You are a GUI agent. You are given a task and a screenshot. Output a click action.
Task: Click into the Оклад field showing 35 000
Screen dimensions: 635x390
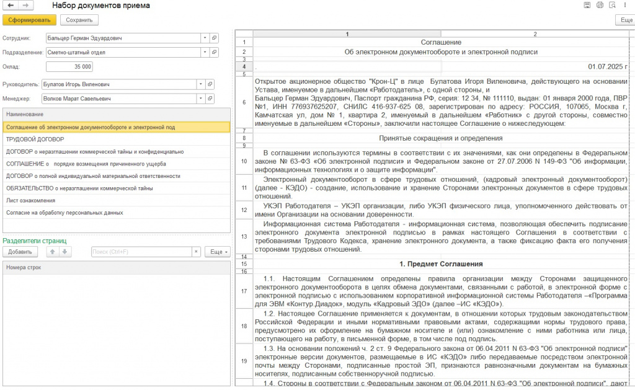tap(69, 66)
